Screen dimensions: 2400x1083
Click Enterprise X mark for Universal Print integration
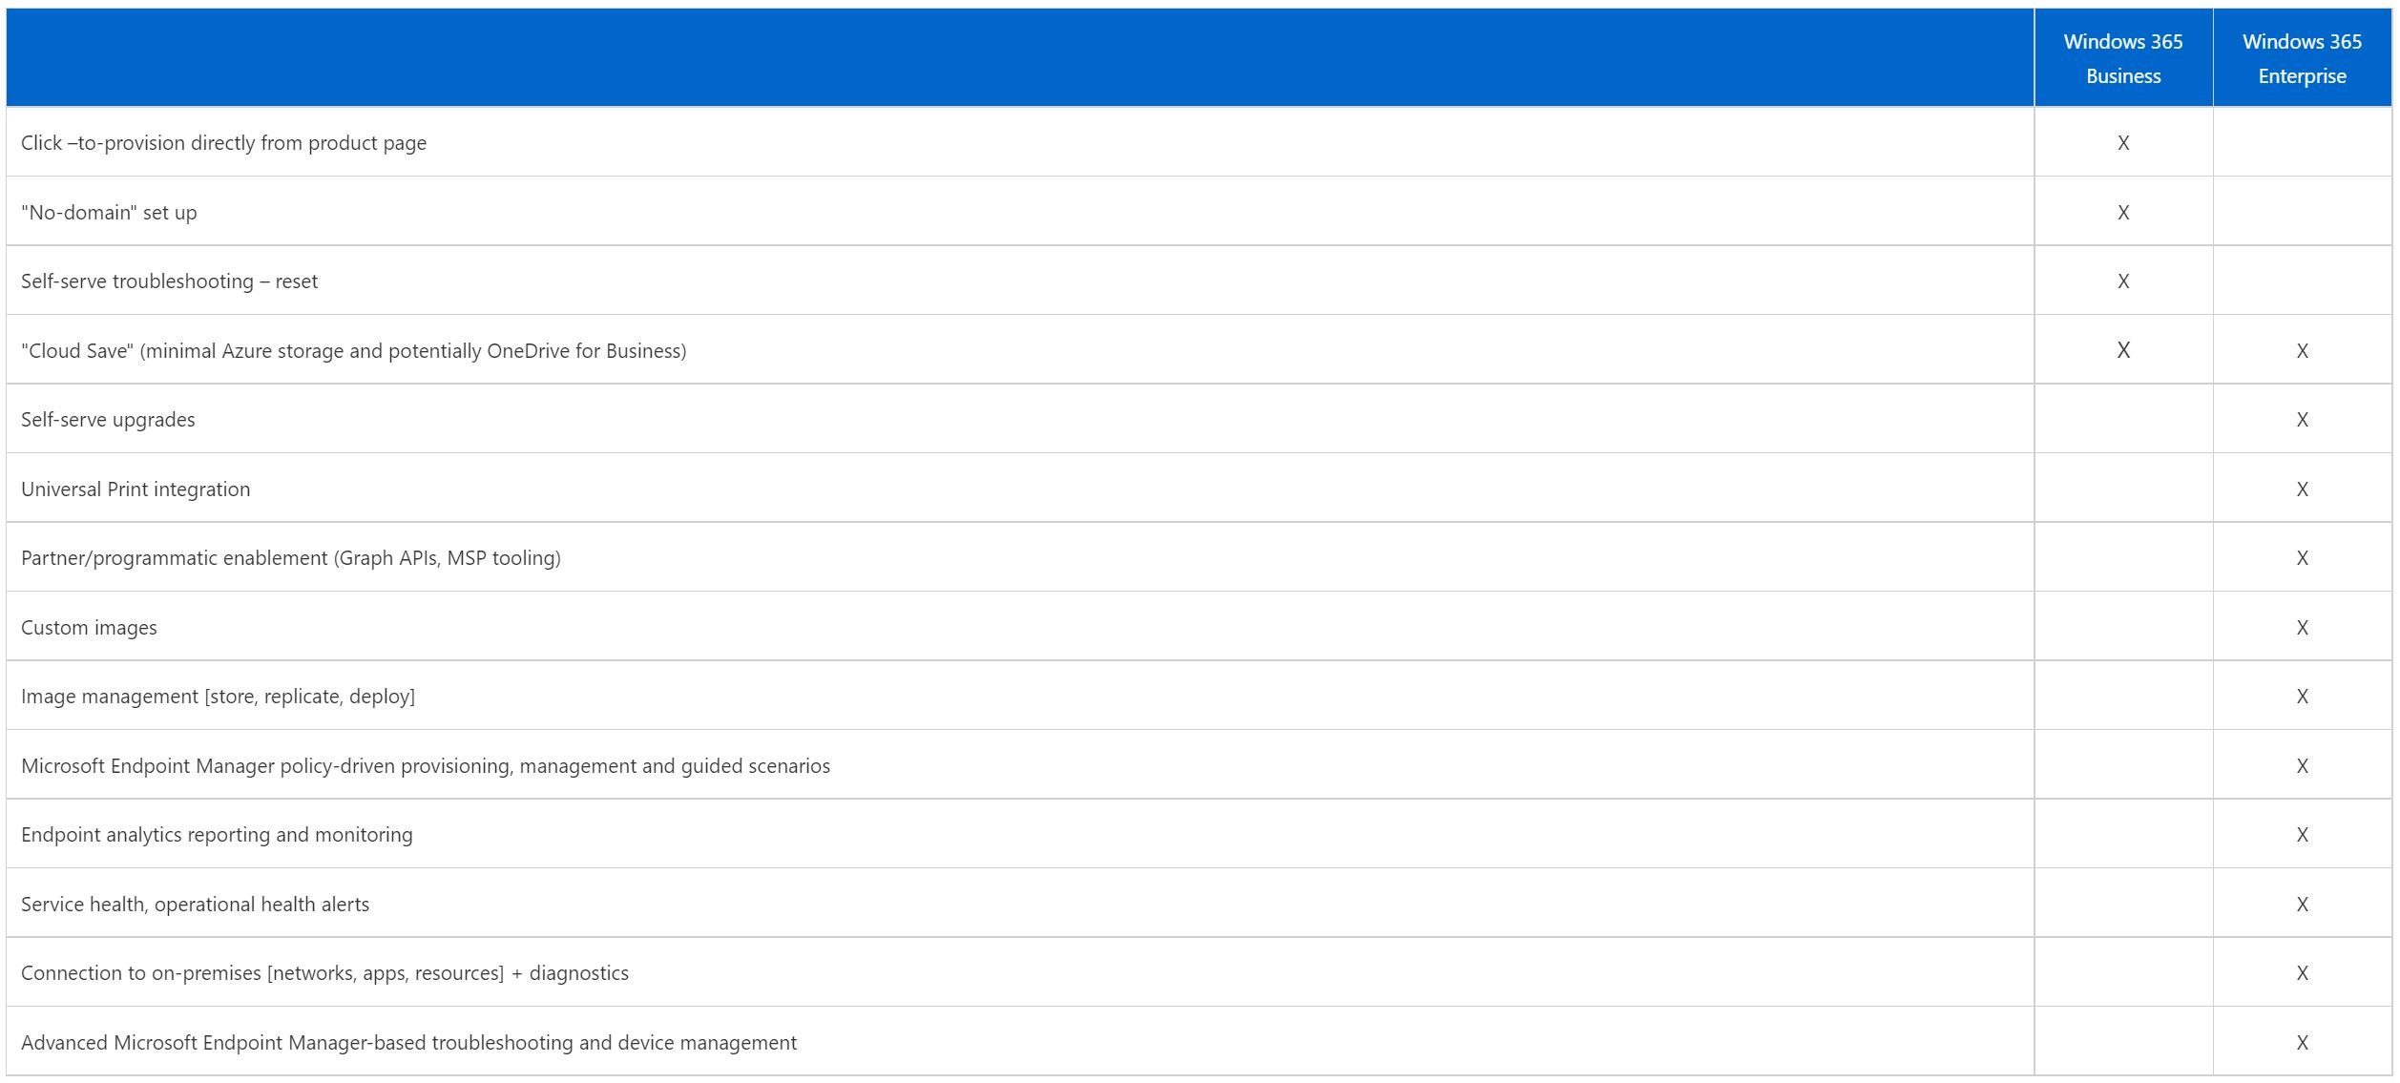pyautogui.click(x=2302, y=489)
